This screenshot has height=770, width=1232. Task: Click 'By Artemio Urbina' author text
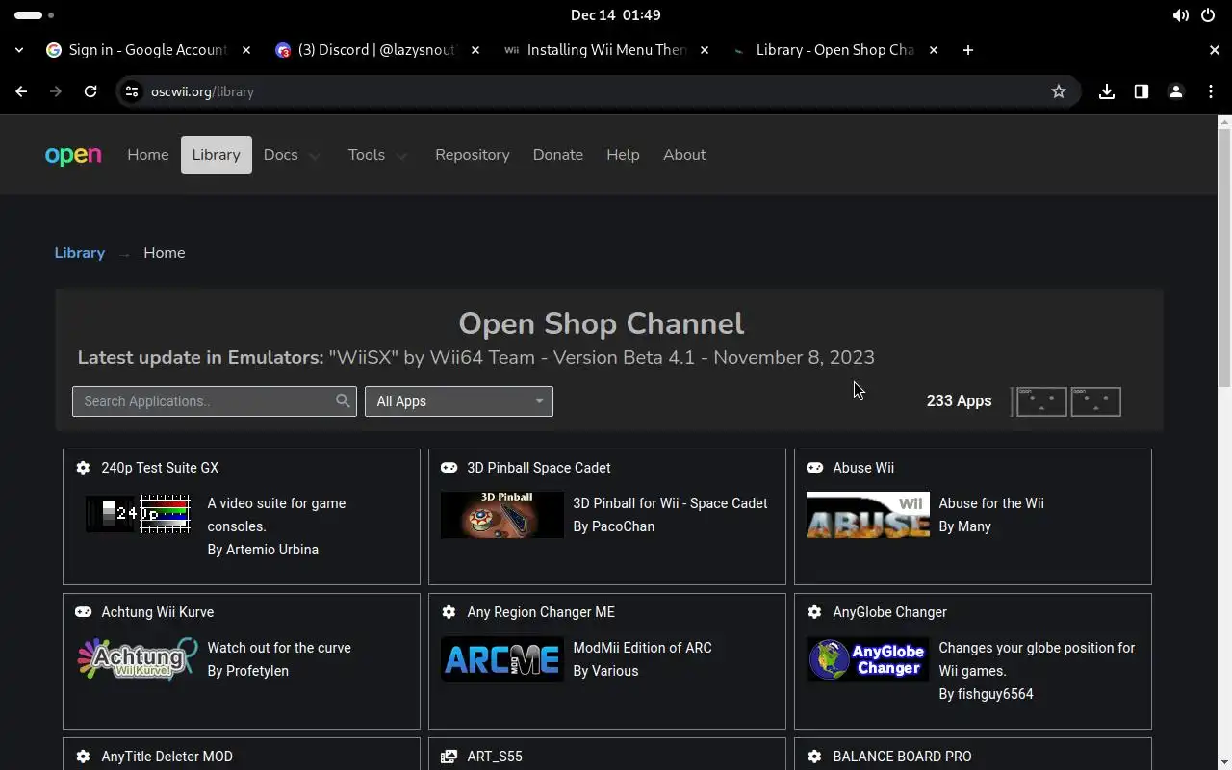pos(263,550)
